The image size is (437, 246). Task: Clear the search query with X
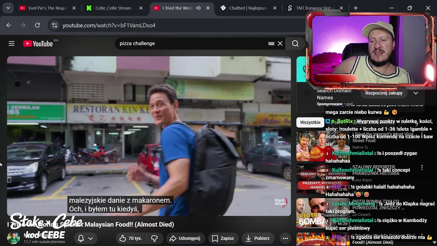pyautogui.click(x=280, y=43)
